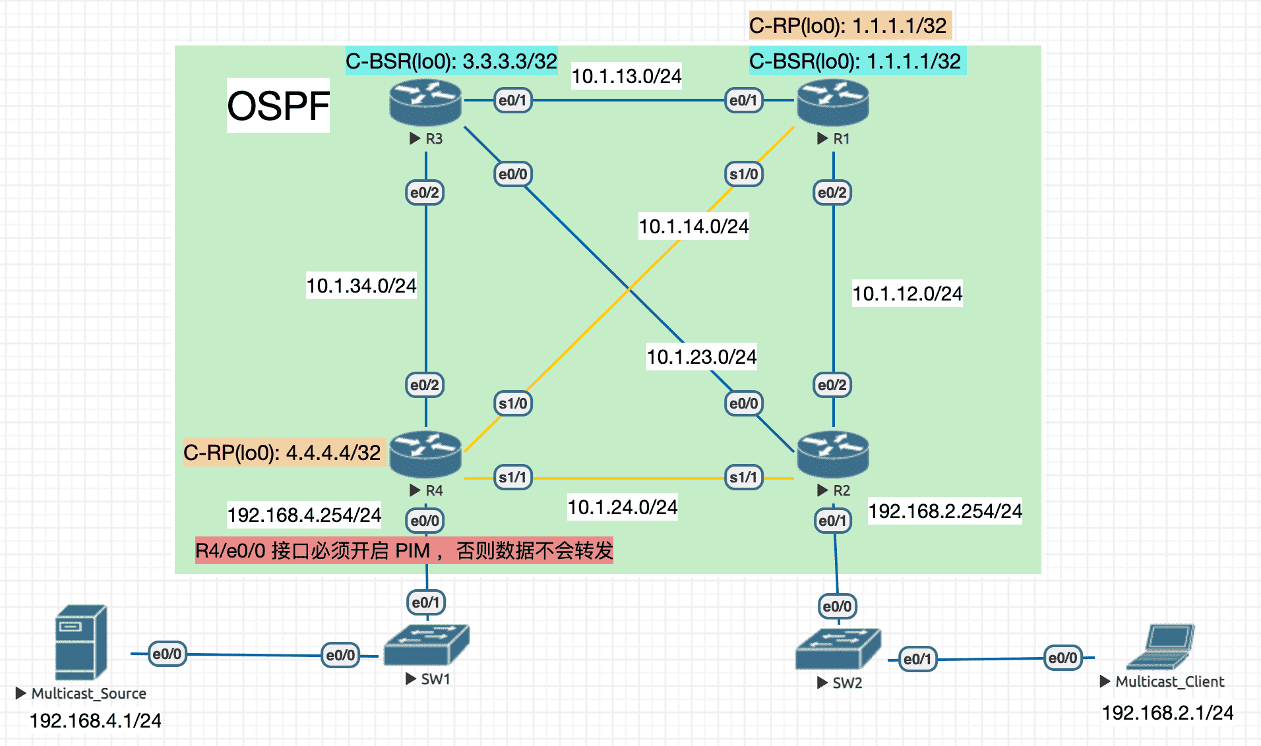
Task: Click the status triangle beside the R2 name
Action: point(822,490)
